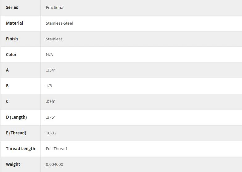The height and width of the screenshot is (172, 242).
Task: Select the Stainless-Steel material value
Action: click(x=59, y=23)
